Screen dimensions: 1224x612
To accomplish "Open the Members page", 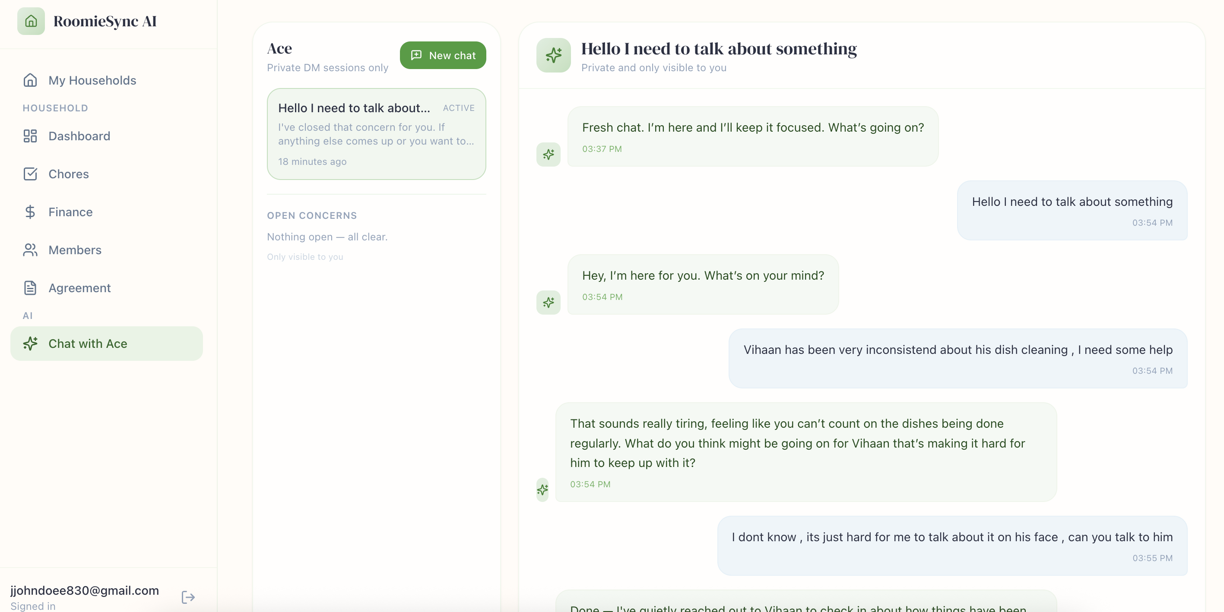I will (x=75, y=250).
